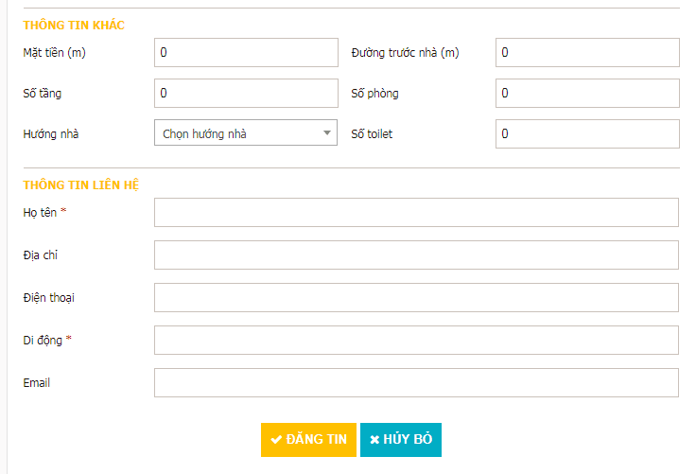
Task: Click into the Email text field
Action: (x=416, y=383)
